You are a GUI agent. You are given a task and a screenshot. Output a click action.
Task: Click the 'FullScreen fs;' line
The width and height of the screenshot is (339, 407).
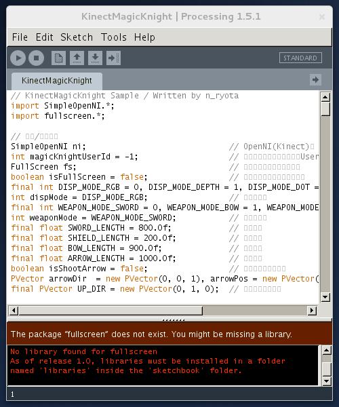pyautogui.click(x=43, y=167)
